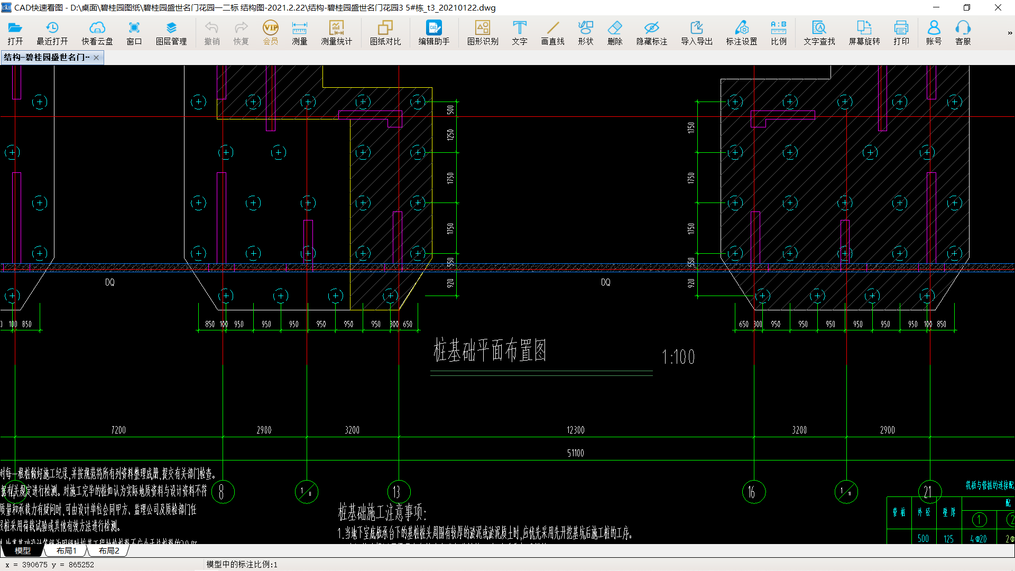The image size is (1015, 571).
Task: Set the 比例 scale ratio
Action: point(779,33)
